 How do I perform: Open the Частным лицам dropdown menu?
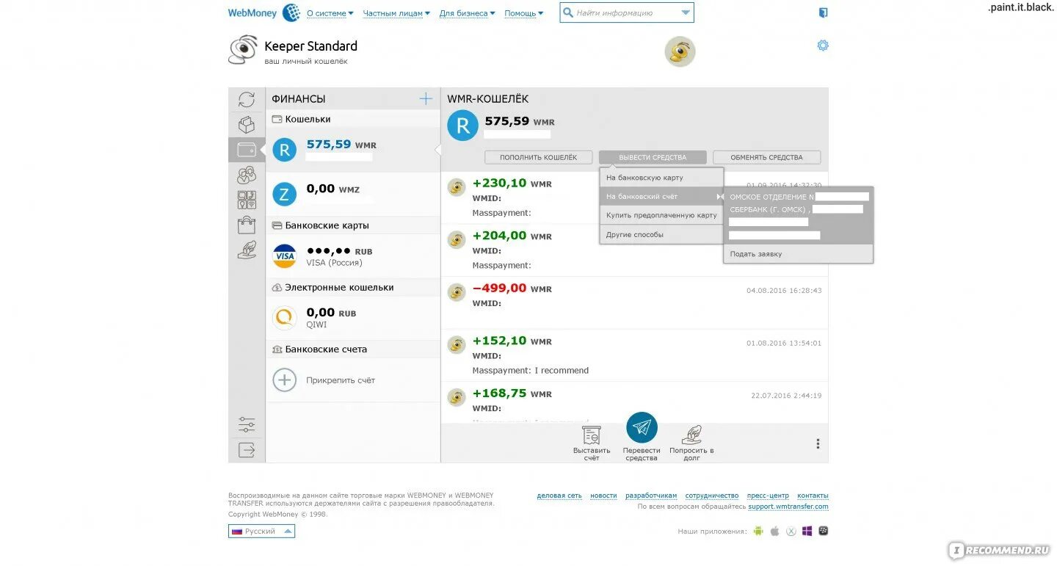pos(396,13)
